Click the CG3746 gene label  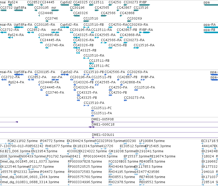coord(51,19)
